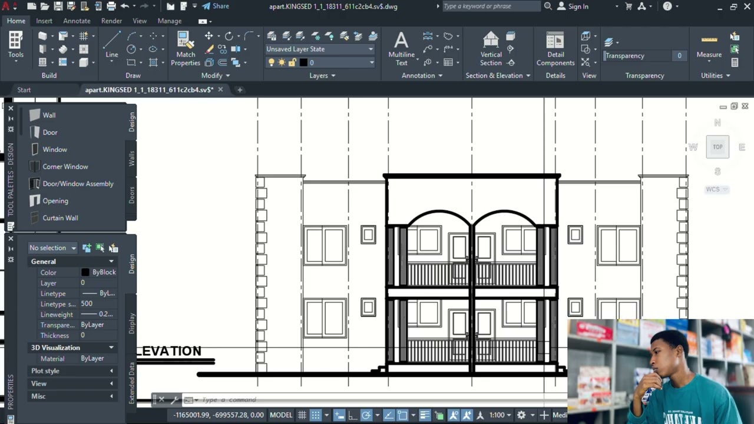This screenshot has height=424, width=754.
Task: Switch to the Render ribbon tab
Action: (x=111, y=21)
